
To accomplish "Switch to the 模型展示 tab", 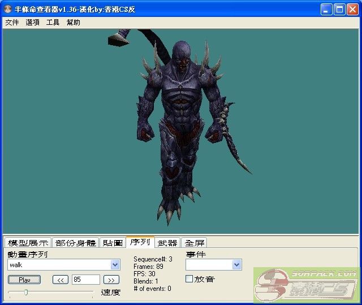I will (x=27, y=243).
